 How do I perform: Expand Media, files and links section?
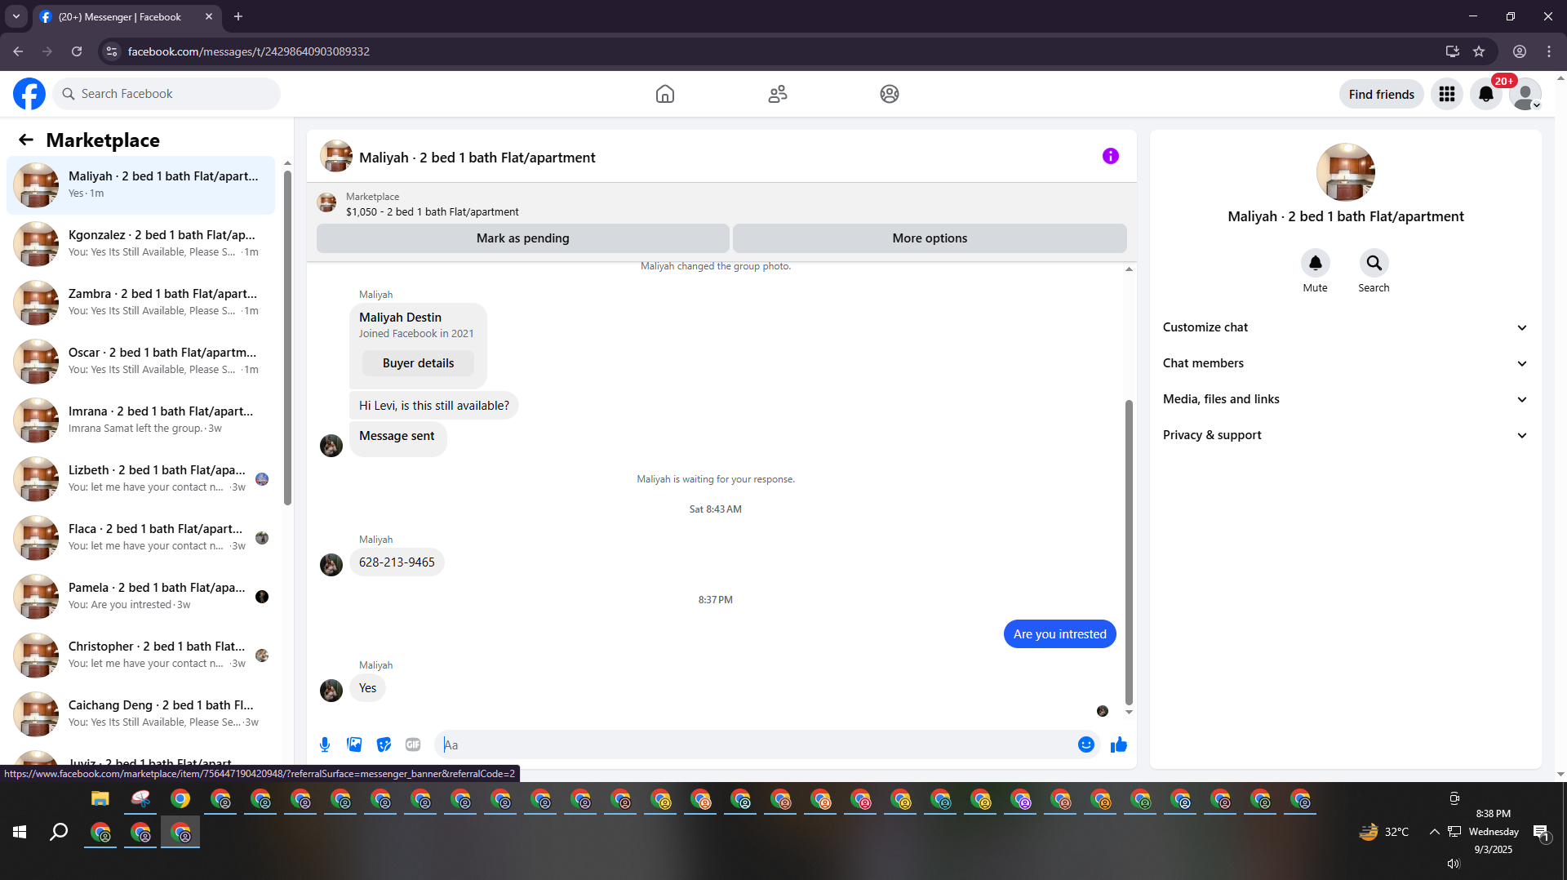(x=1346, y=399)
